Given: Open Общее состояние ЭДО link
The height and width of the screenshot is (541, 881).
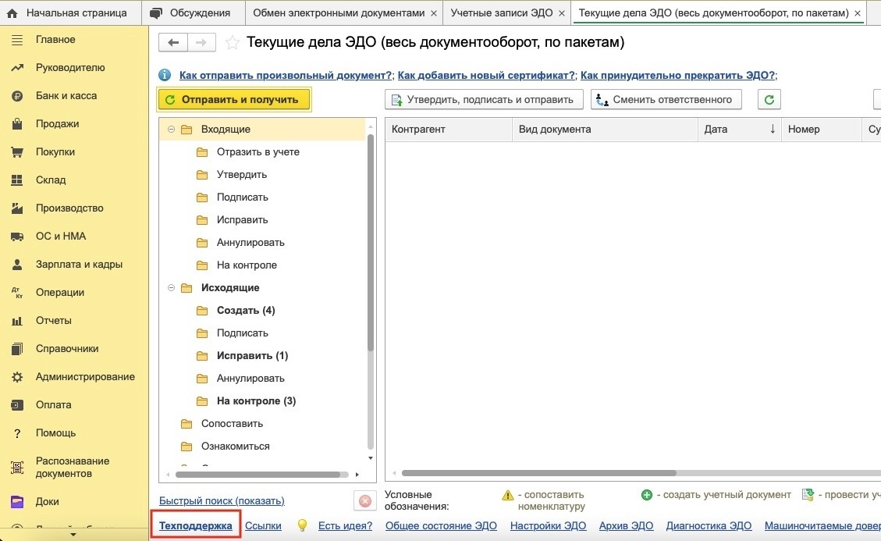Looking at the screenshot, I should click(x=441, y=526).
